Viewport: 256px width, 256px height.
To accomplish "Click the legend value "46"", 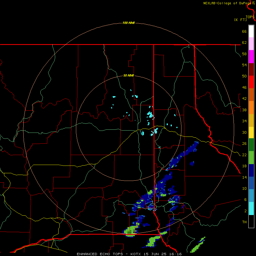I will pyautogui.click(x=244, y=88).
